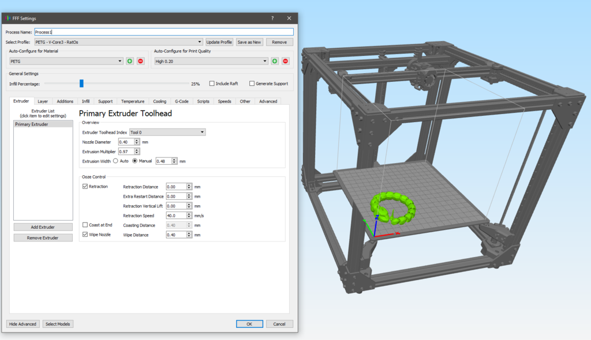Screen dimensions: 591x340
Task: Switch to the Support tab
Action: tap(105, 101)
